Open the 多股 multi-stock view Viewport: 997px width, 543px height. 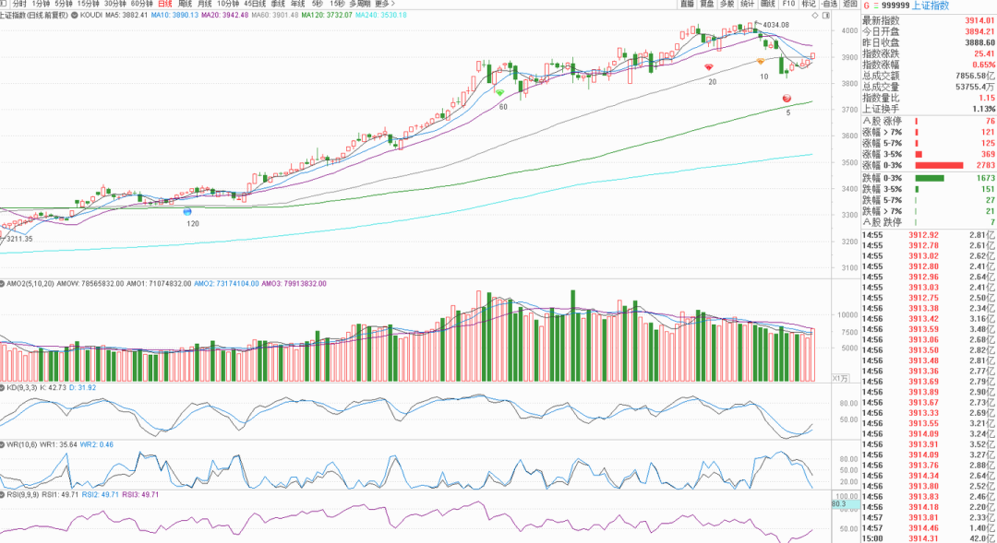click(727, 4)
